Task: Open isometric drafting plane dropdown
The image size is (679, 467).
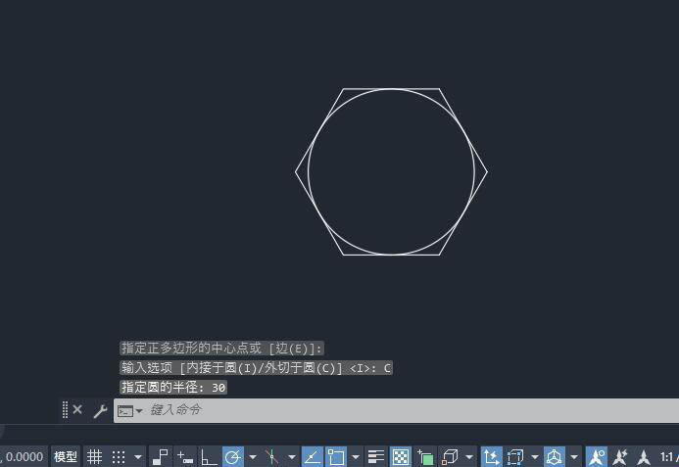Action: click(292, 457)
